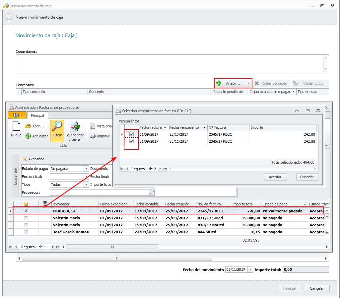Uncheck the 25/10/2017 vencimiento checkbox

132,134
